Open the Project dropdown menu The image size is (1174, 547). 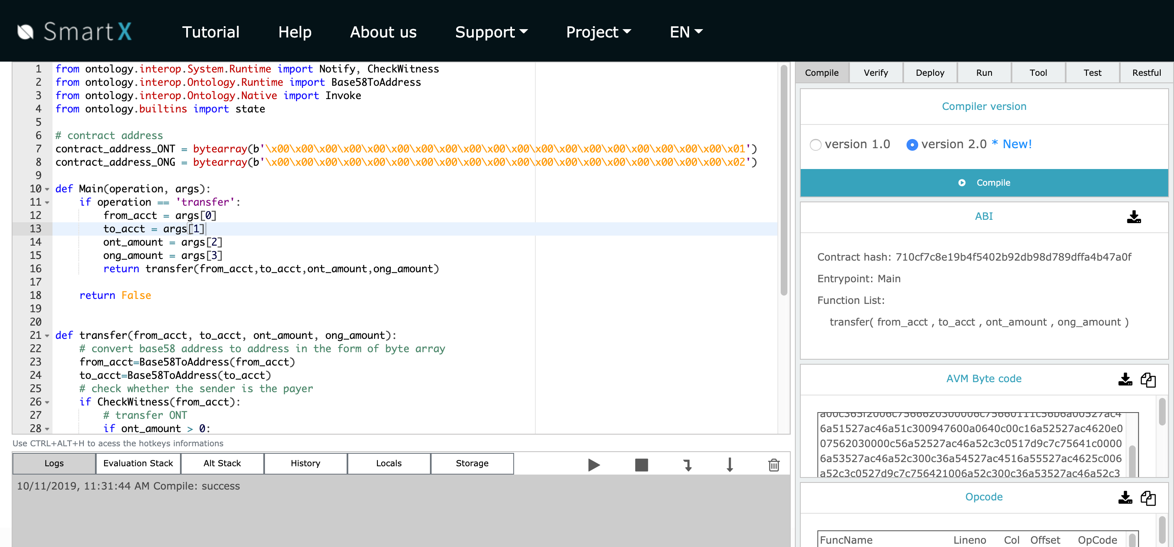pos(598,32)
